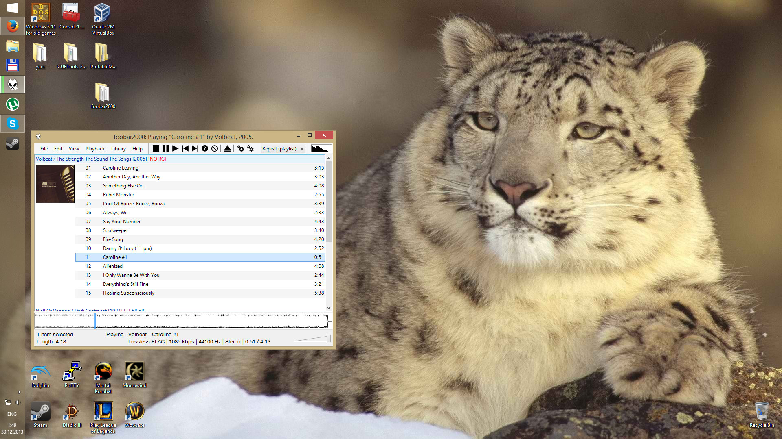The width and height of the screenshot is (782, 439).
Task: Toggle stop after current icon
Action: click(x=215, y=149)
